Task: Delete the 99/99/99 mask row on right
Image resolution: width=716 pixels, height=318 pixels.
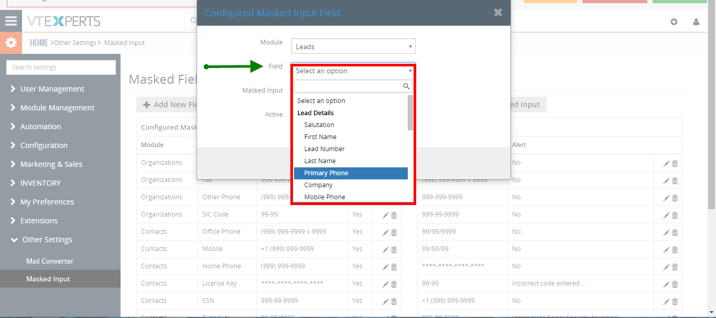Action: (675, 249)
